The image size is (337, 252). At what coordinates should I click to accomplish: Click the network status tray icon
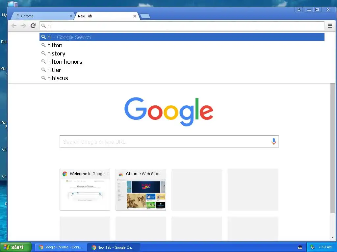(x=312, y=247)
